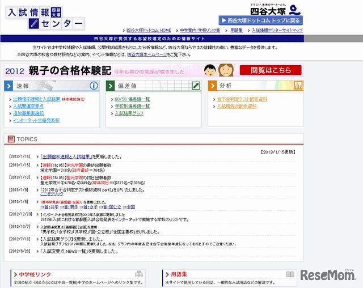This screenshot has height=288, width=363.
Task: Click the 2013/1/15更新 date label
Action: click(278, 152)
